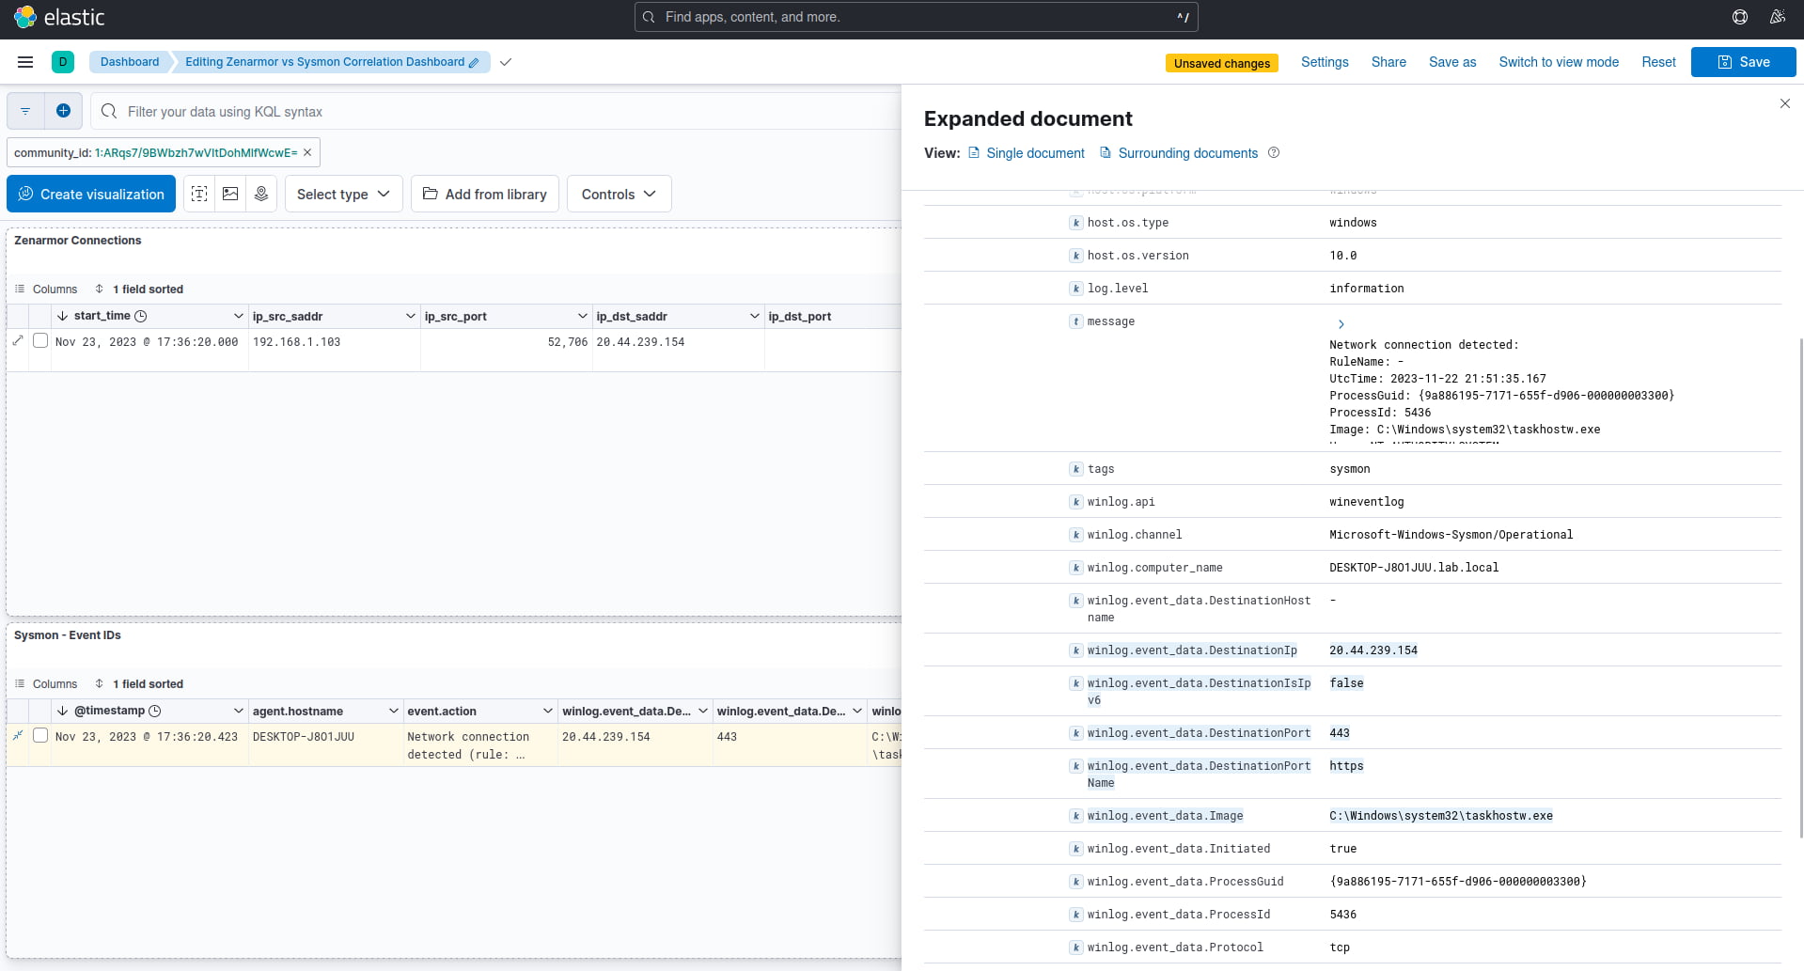The width and height of the screenshot is (1804, 971).
Task: Open the Elastic home logo
Action: pyautogui.click(x=59, y=17)
